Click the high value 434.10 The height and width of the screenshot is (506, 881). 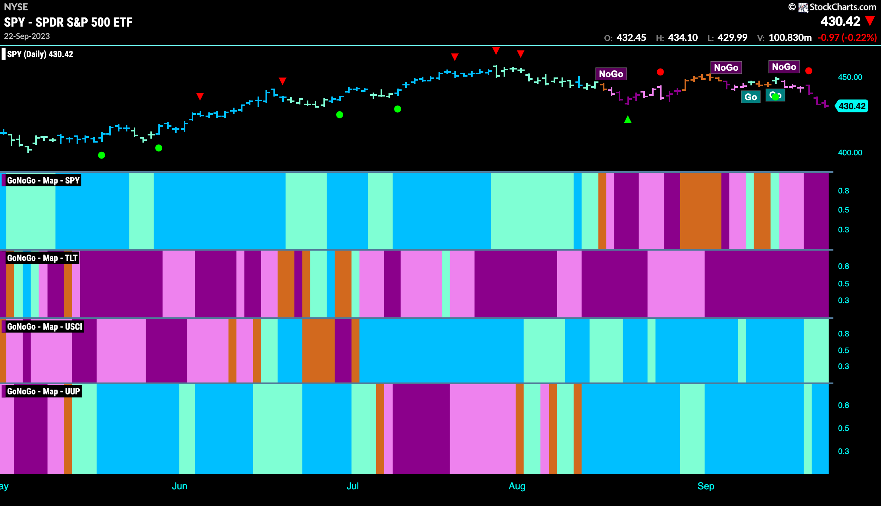[683, 38]
